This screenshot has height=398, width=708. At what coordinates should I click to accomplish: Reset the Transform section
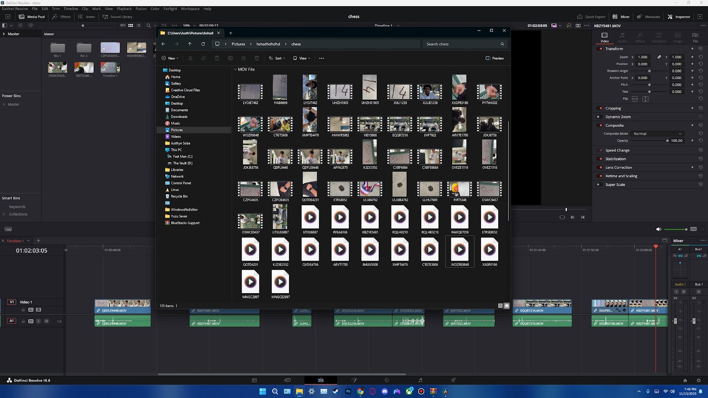700,49
